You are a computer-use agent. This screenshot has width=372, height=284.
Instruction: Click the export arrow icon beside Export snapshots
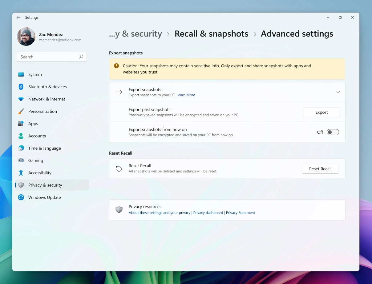point(119,92)
